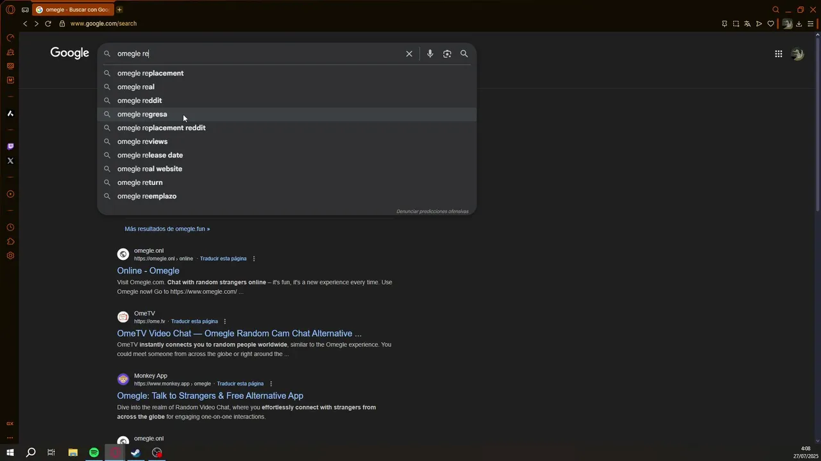Select suggestion omegle reemplazo
Screen dimensions: 821x461
286,196
